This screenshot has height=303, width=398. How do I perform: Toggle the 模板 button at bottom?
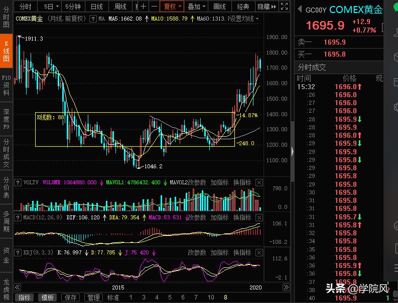(x=48, y=297)
